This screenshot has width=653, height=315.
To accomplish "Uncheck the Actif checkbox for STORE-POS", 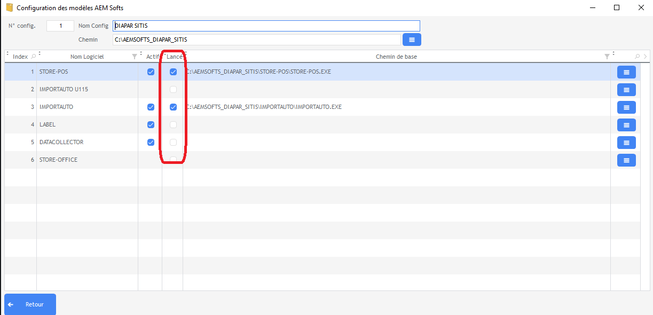I will tap(151, 72).
